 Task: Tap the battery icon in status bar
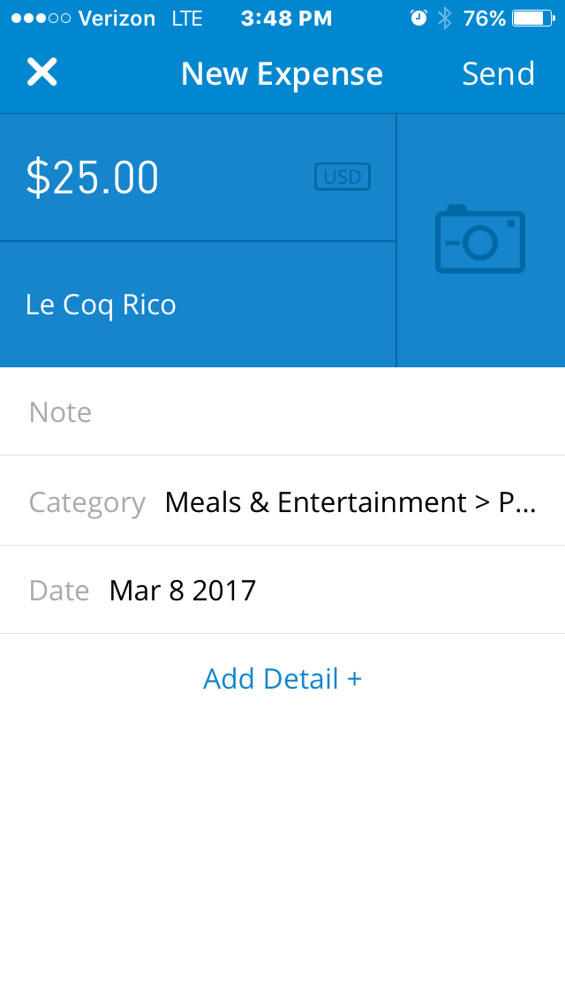click(x=534, y=19)
